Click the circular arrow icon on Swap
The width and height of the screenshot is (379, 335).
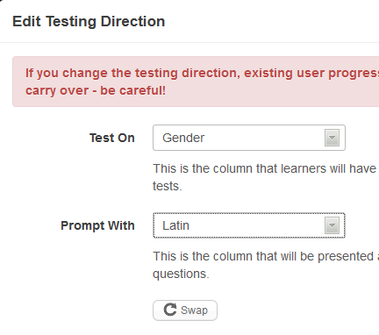click(170, 310)
